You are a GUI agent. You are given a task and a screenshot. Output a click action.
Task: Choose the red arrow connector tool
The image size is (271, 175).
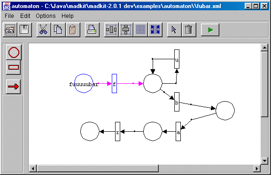pyautogui.click(x=14, y=87)
